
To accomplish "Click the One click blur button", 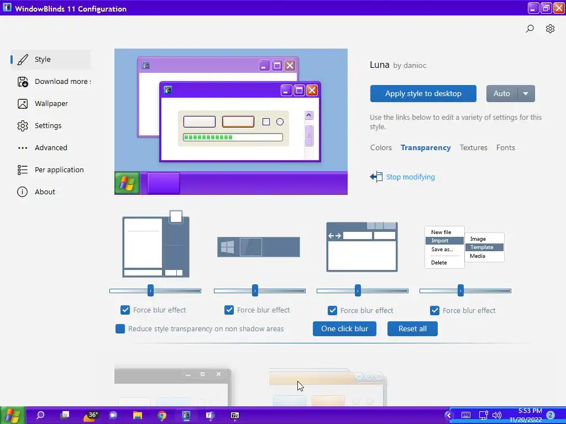I will click(x=344, y=329).
